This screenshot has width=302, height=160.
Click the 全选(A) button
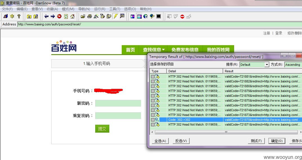[x=160, y=141]
